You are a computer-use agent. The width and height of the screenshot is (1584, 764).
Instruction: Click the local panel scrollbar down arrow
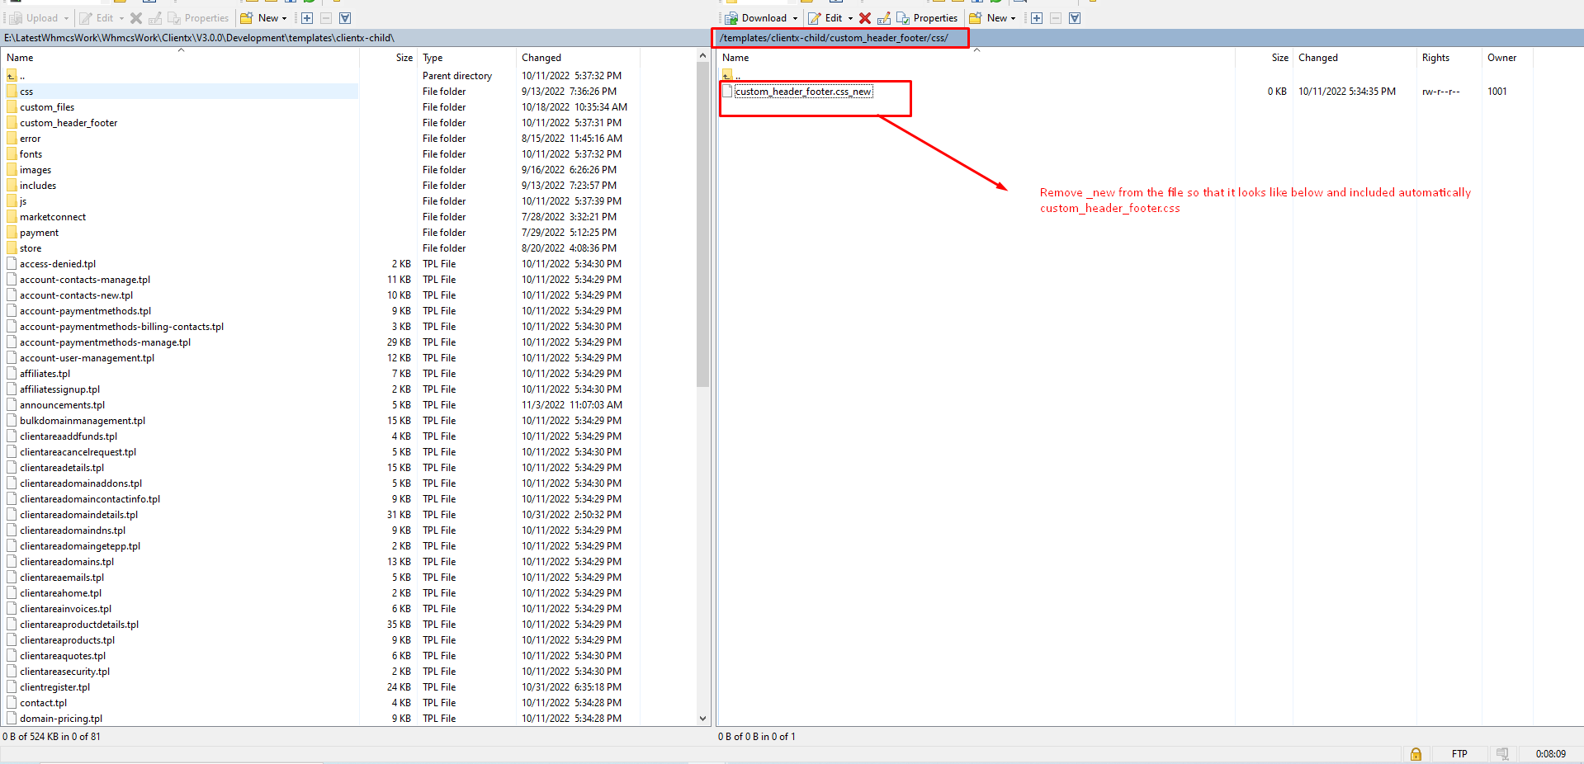tap(702, 719)
